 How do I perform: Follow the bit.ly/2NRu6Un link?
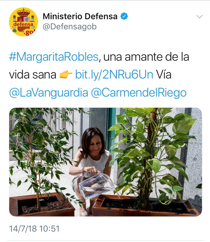tap(114, 75)
